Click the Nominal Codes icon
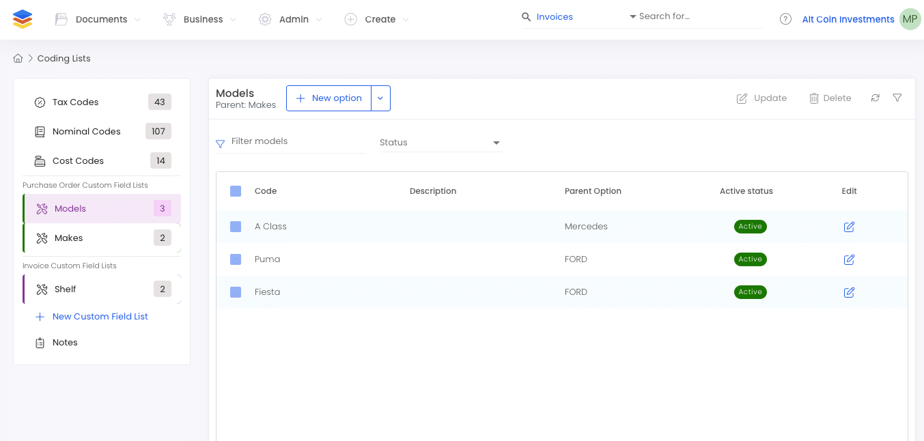 pos(40,132)
